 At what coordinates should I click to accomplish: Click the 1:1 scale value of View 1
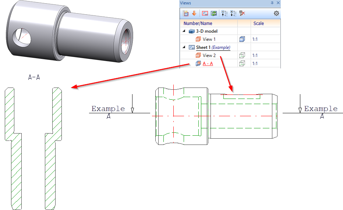click(255, 39)
